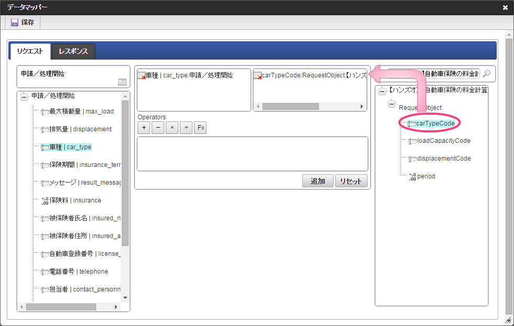Open the list icon in 申請／処理開始 box
This screenshot has height=326, width=514.
[122, 82]
